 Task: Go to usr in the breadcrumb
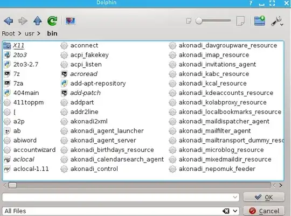[30, 33]
